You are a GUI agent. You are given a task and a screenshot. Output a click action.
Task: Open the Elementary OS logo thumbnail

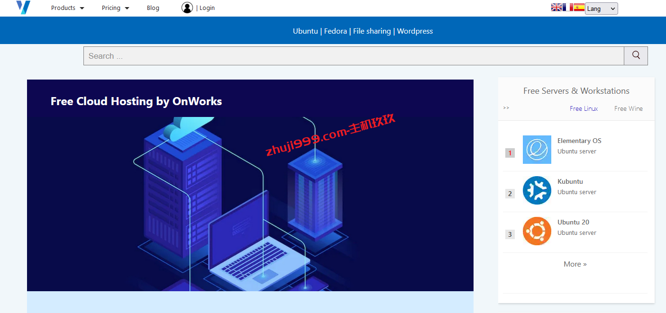coord(537,150)
